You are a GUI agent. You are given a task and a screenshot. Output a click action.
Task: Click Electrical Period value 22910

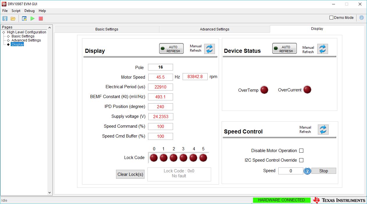point(161,87)
